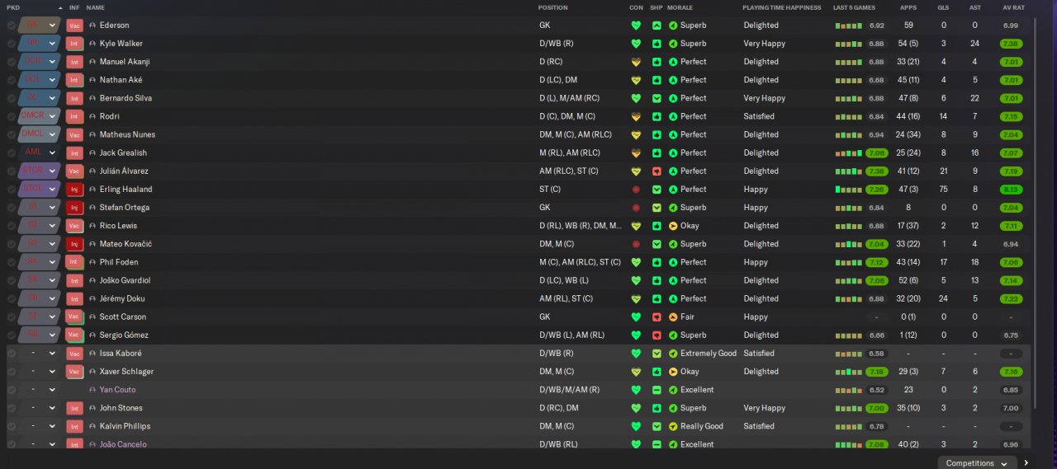Open Erling Haaland's player profile link
This screenshot has height=469, width=1057.
[x=126, y=190]
